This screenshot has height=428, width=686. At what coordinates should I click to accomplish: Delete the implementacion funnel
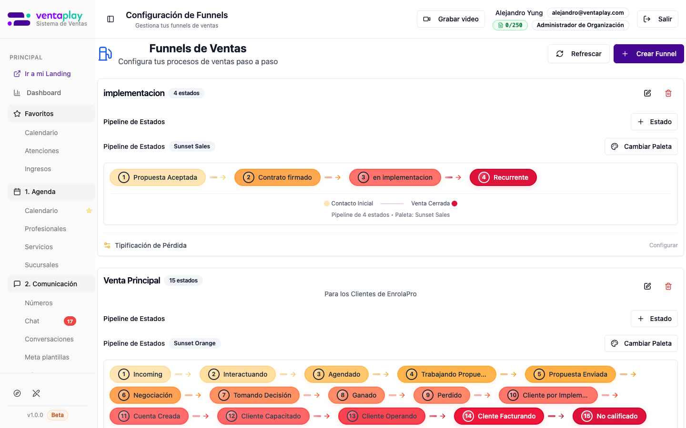click(x=668, y=93)
